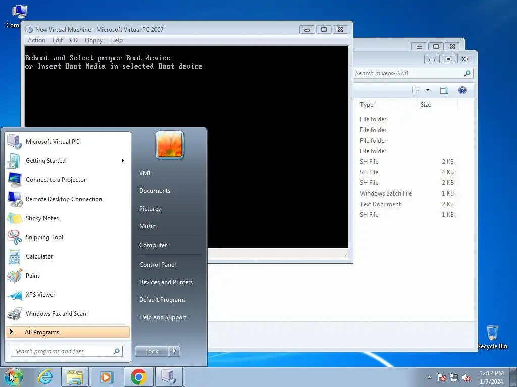Open Help and Support
The image size is (517, 387).
coord(163,317)
